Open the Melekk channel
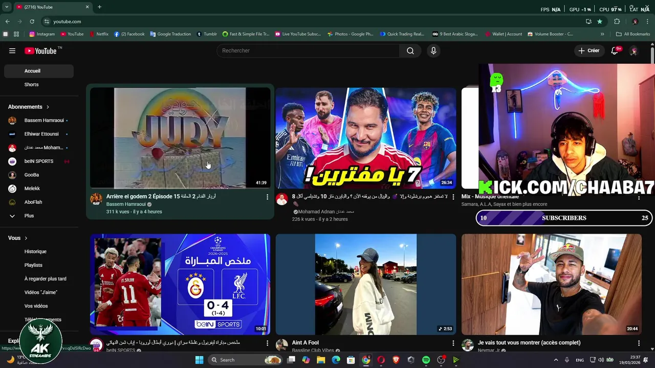655x368 pixels. pyautogui.click(x=39, y=189)
